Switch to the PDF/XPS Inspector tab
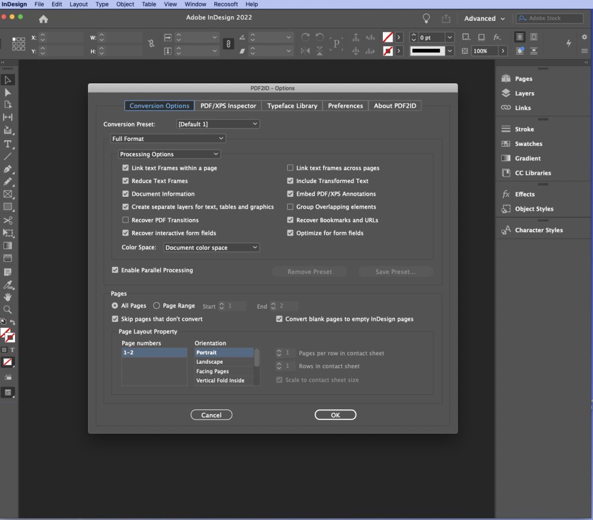 [x=229, y=105]
